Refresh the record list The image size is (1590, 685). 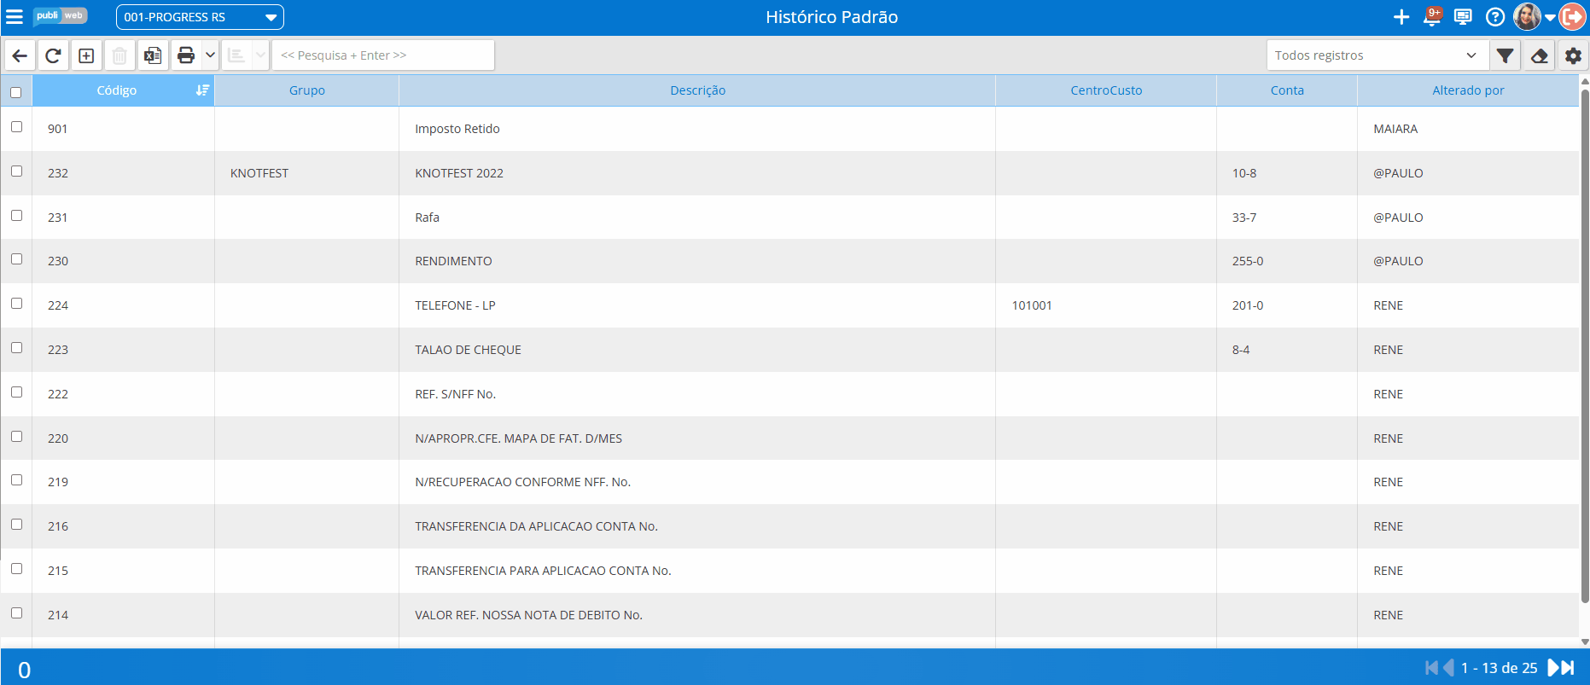tap(53, 55)
